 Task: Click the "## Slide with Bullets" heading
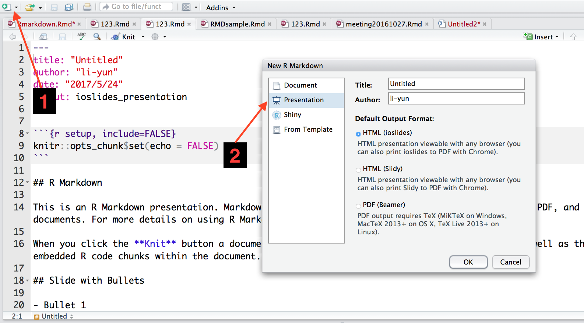click(89, 281)
